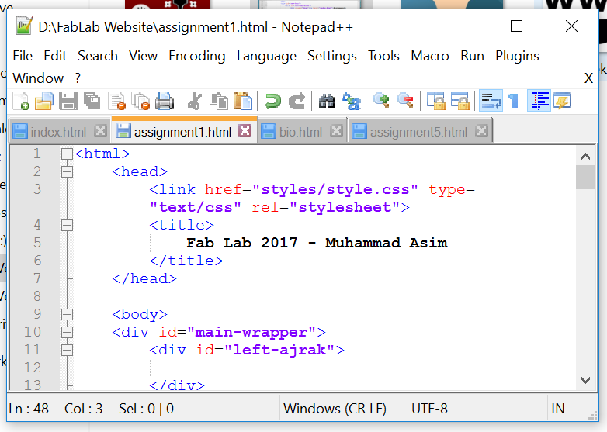
Task: Print the document using the printer icon
Action: tap(165, 102)
